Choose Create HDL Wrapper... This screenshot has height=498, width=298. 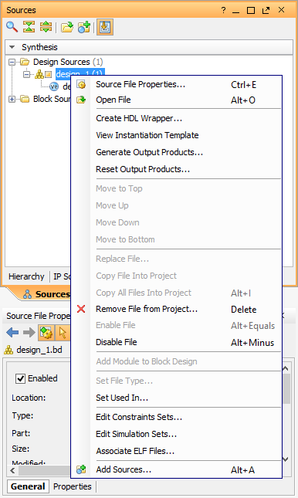click(176, 118)
